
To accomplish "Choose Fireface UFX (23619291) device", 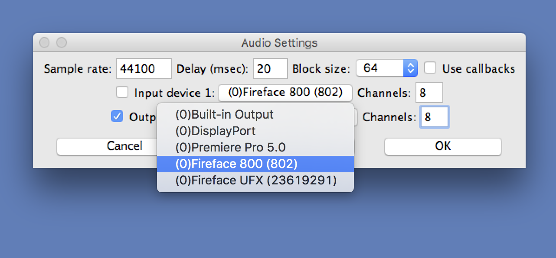I will click(x=255, y=180).
